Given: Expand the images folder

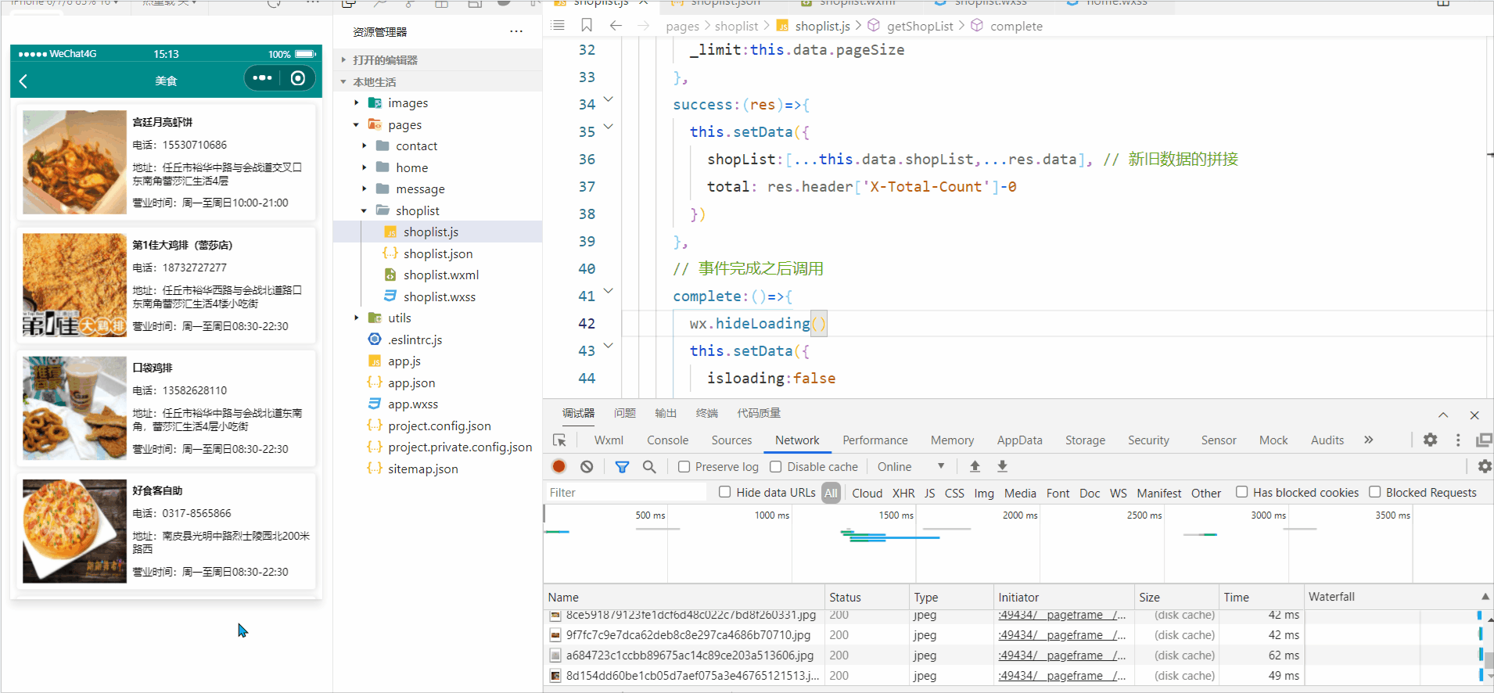Looking at the screenshot, I should tap(356, 102).
